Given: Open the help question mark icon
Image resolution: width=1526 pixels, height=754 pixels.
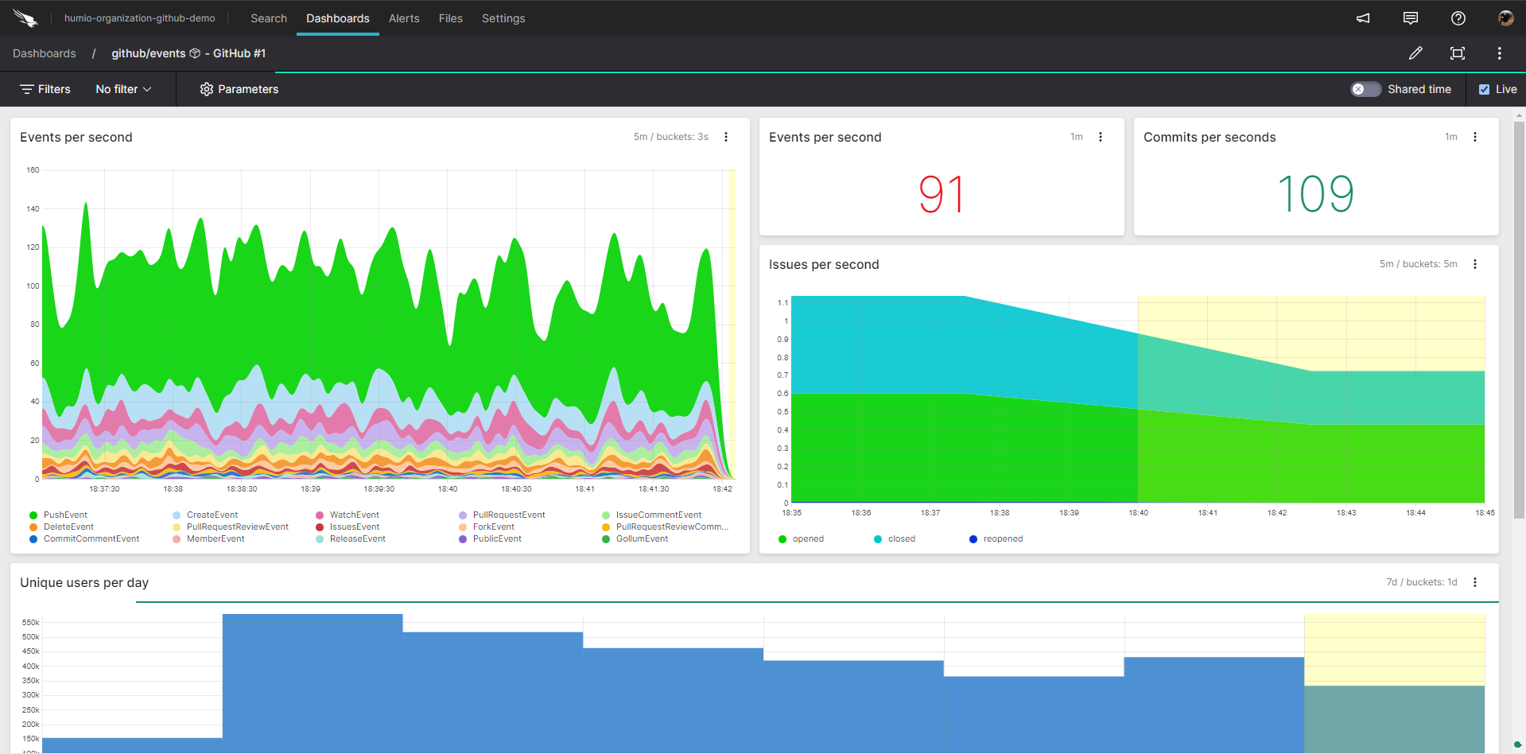Looking at the screenshot, I should tap(1458, 18).
